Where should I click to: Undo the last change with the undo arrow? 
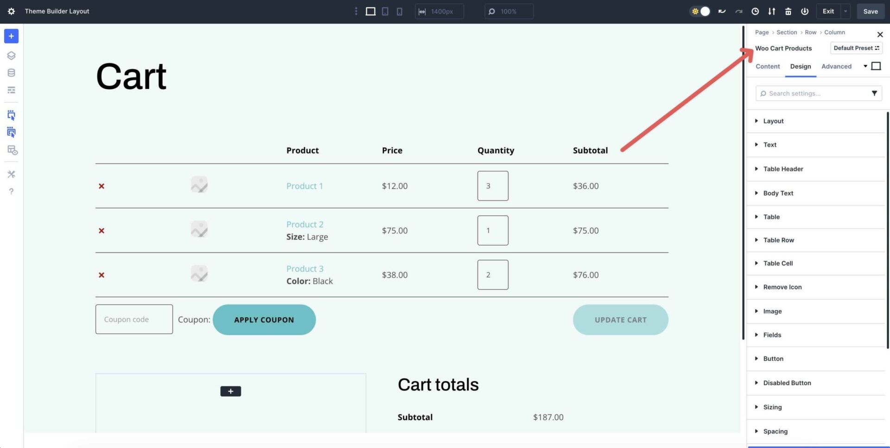click(722, 11)
